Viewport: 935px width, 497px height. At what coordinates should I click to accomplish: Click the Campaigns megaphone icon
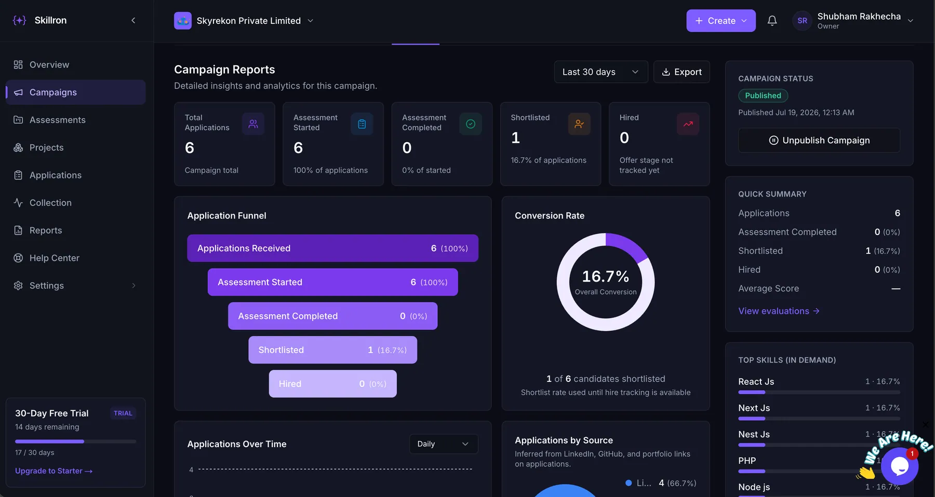tap(18, 92)
